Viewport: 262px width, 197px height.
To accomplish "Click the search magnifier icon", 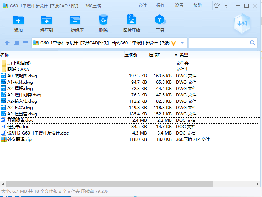I will (252, 43).
